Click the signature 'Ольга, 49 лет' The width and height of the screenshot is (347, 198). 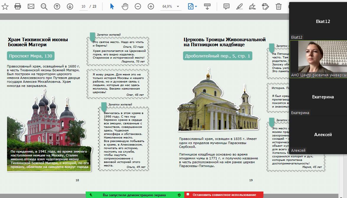136,167
